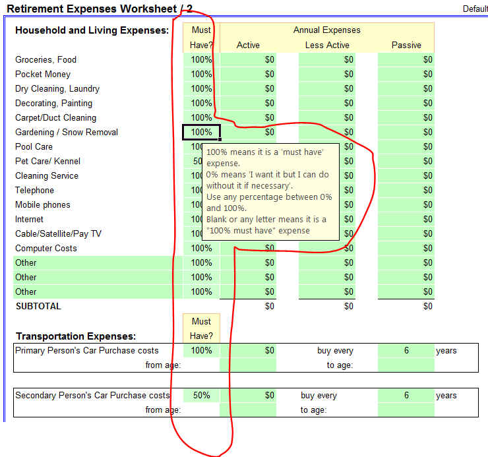Select Secondary car buy every years field
Viewport: 488px width, 457px height.
point(406,396)
